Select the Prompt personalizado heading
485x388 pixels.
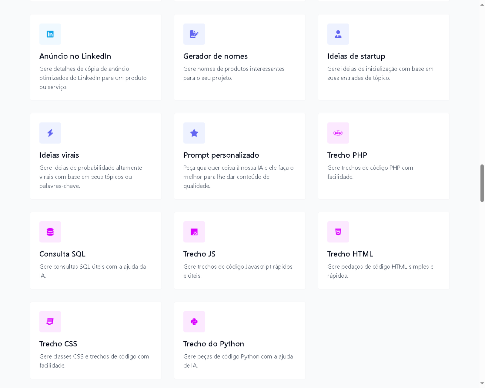[221, 155]
